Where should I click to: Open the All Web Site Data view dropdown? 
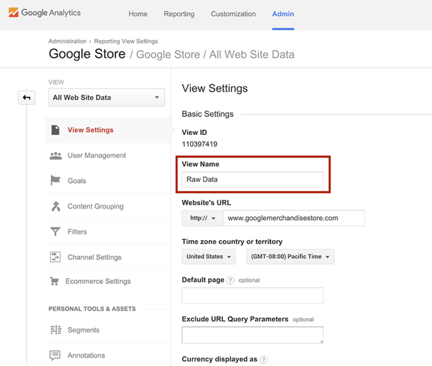click(x=107, y=98)
